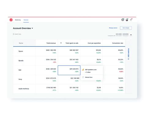Screen dimensions: 145x115
Task: Click Sony conversion rate 18,54%
Action: coord(121,78)
